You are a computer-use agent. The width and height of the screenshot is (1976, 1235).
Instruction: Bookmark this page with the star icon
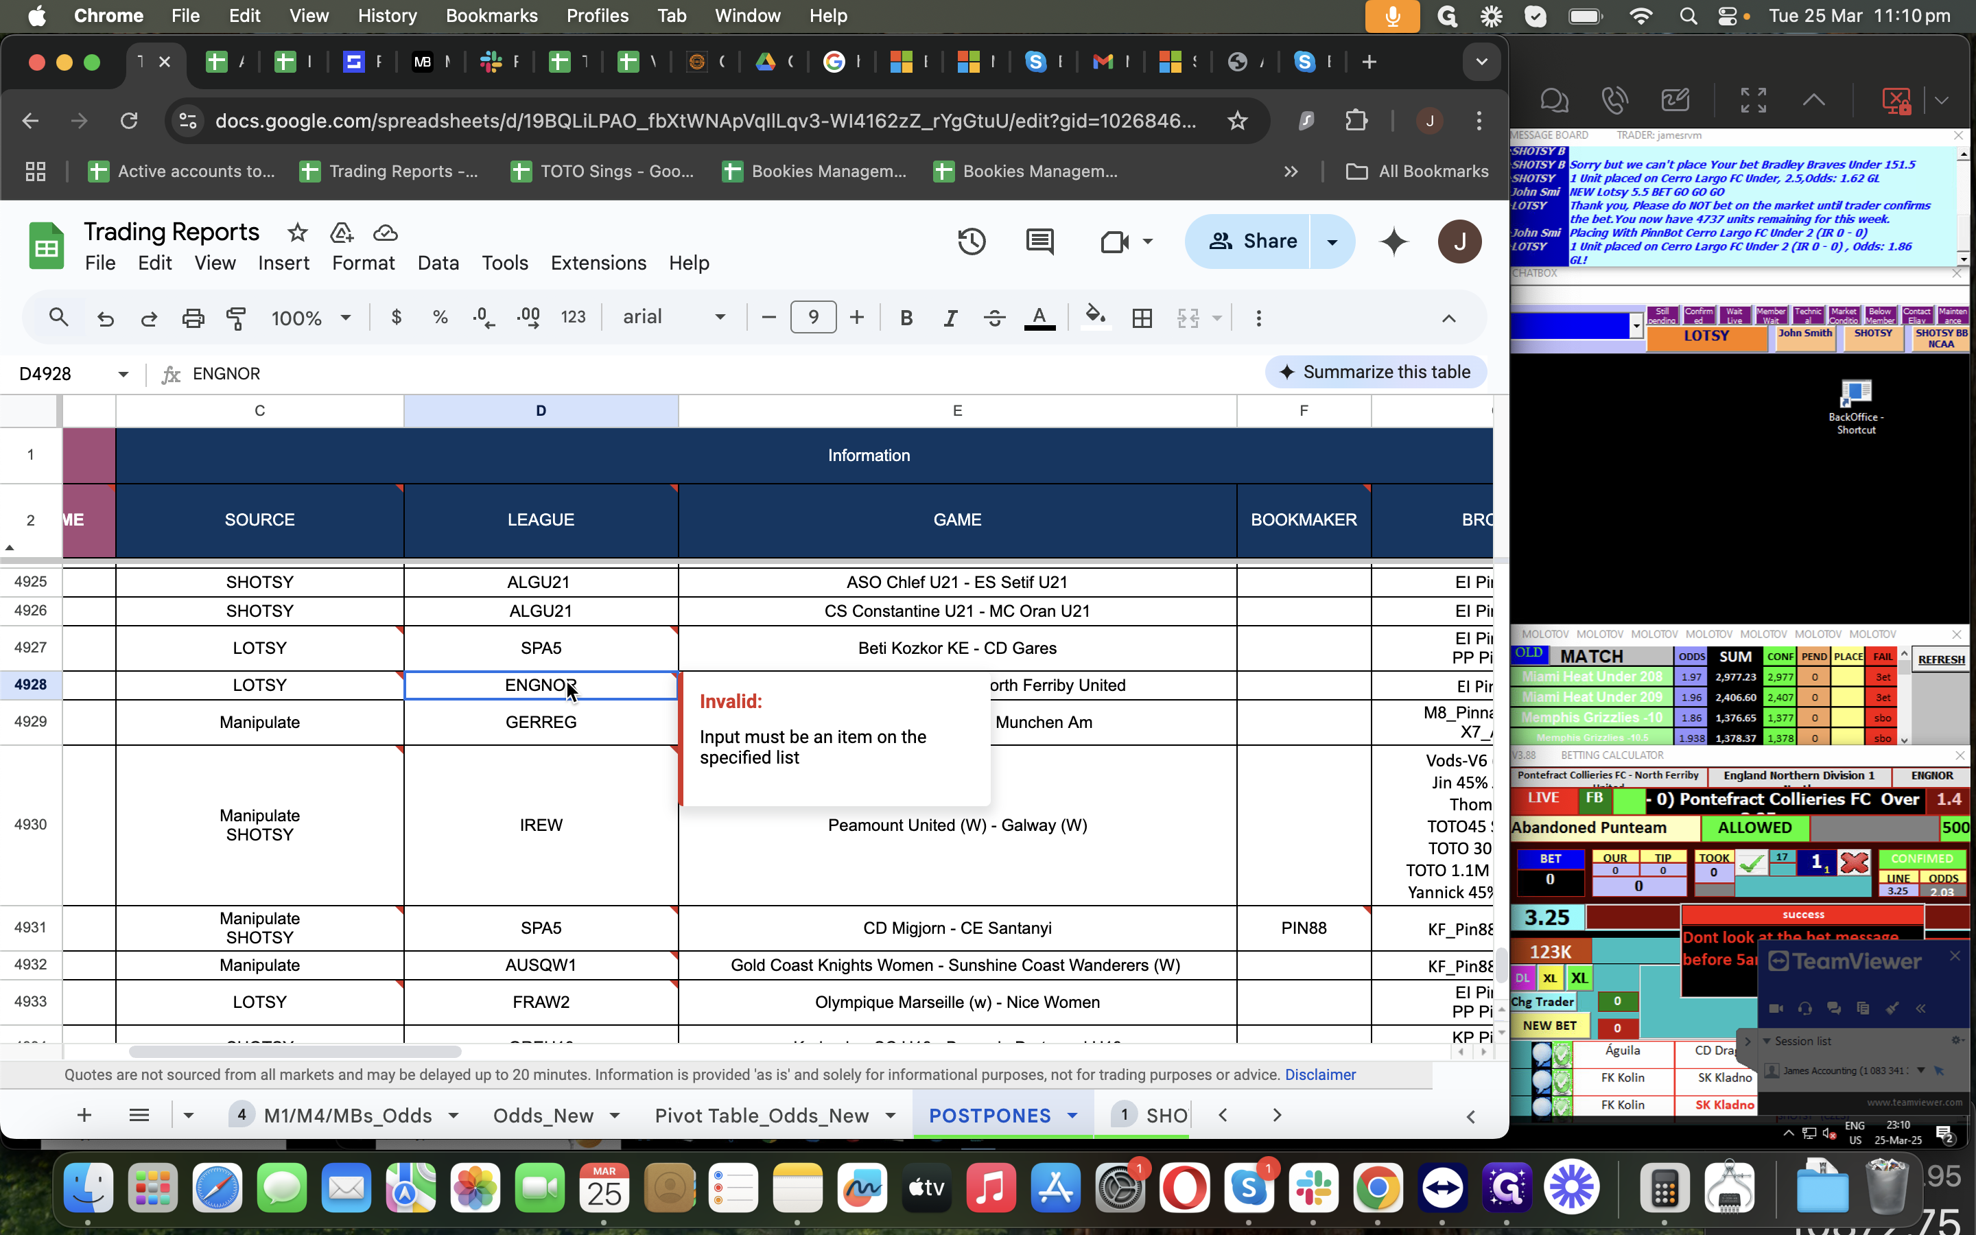(1237, 121)
